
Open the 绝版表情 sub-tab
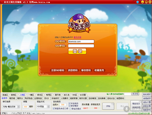click(74, 98)
